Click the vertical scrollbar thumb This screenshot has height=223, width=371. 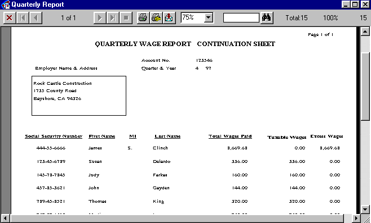(365, 87)
